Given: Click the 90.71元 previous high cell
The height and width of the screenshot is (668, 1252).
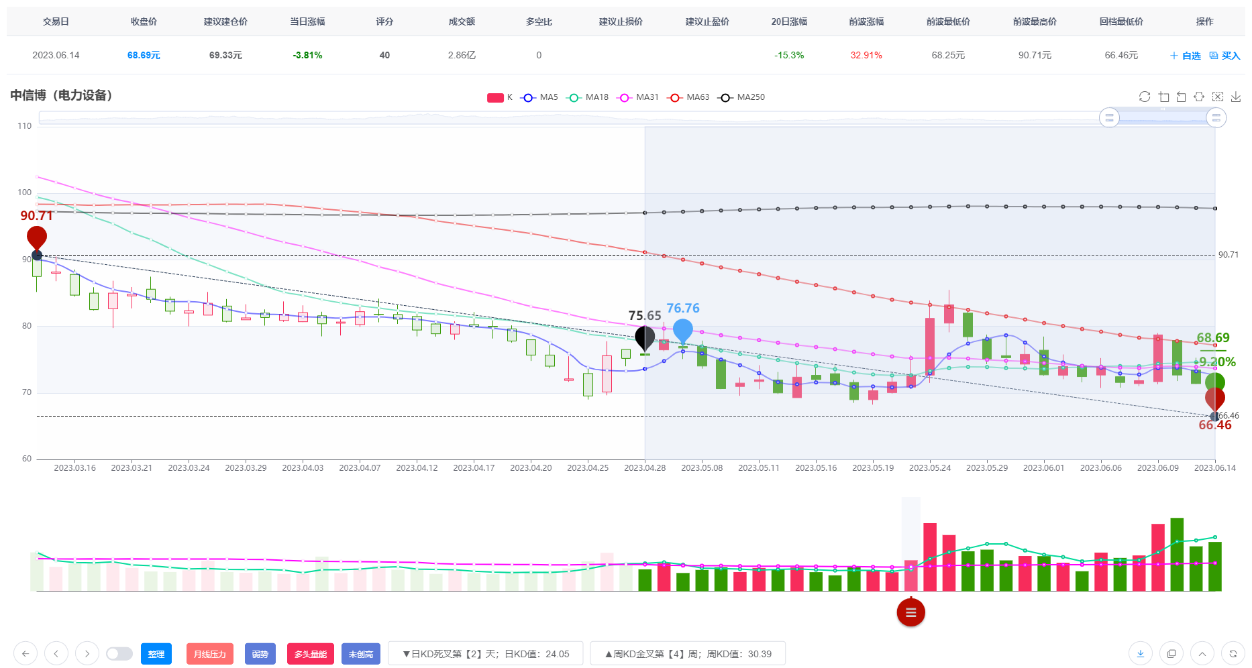Looking at the screenshot, I should pos(1035,55).
